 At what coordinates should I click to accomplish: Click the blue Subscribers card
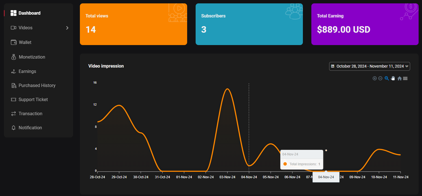(249, 24)
